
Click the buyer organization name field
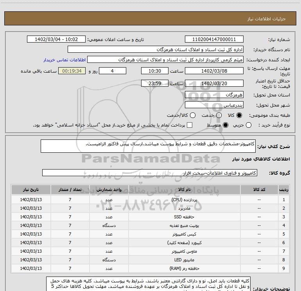[156, 50]
